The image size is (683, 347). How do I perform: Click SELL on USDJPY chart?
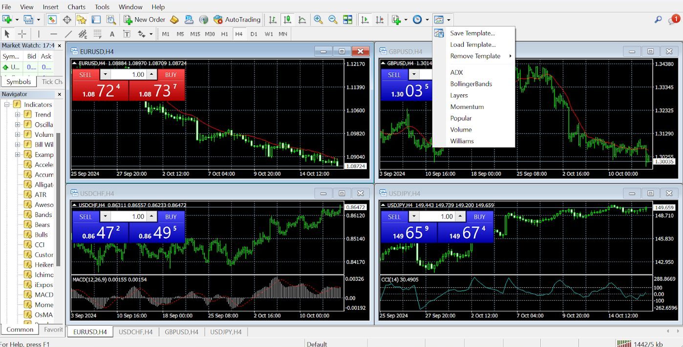(x=394, y=217)
